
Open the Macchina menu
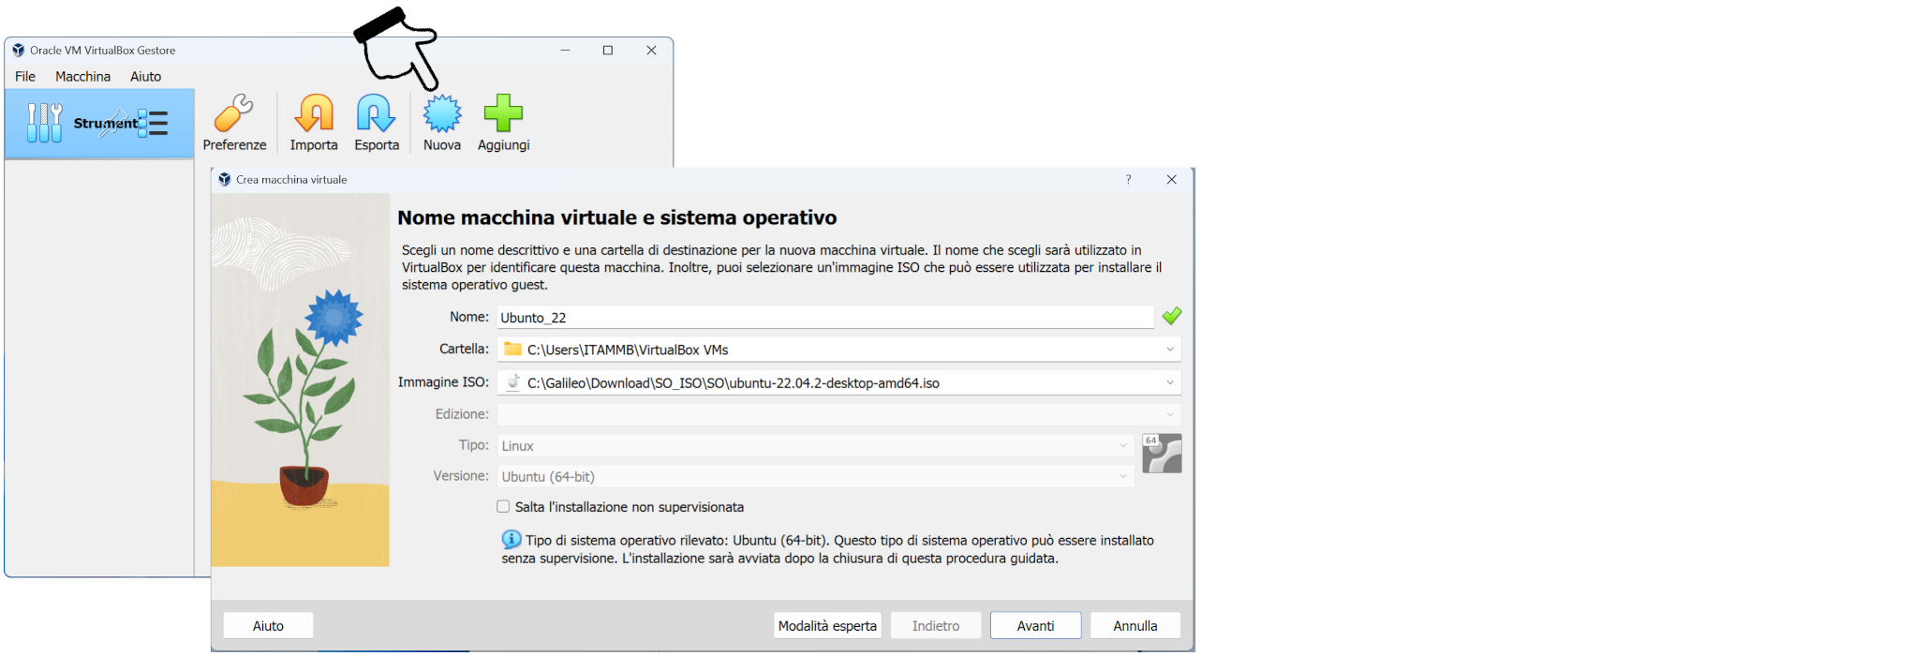click(x=82, y=77)
